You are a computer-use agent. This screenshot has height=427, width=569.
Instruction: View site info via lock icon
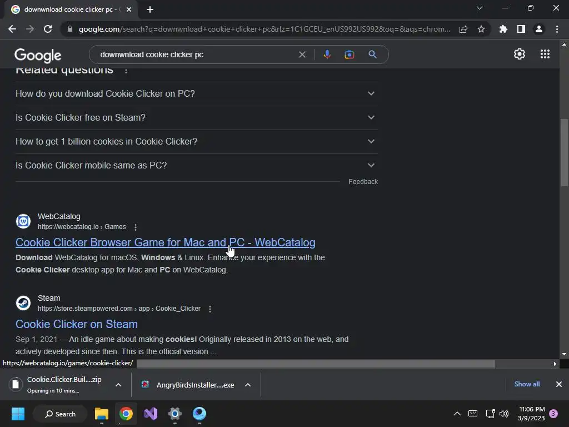pyautogui.click(x=70, y=29)
